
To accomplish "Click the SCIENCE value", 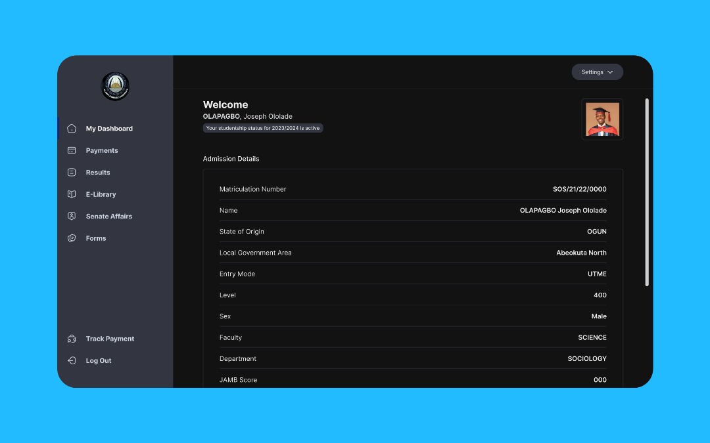I will tap(592, 338).
